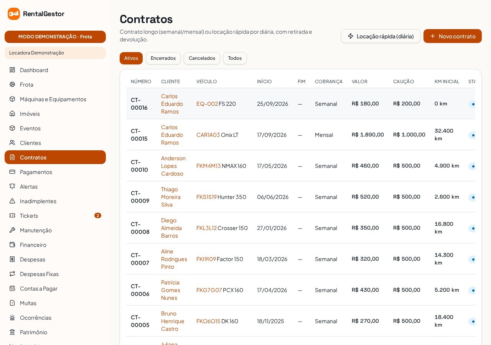Click the Frota gear icon
491x345 pixels.
pos(12,84)
